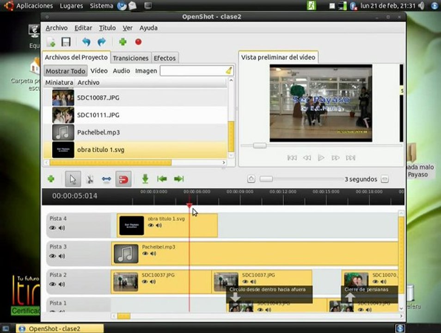Select Circulo desde dentro hacia afuera transition
Image resolution: width=441 pixels, height=333 pixels.
[269, 294]
